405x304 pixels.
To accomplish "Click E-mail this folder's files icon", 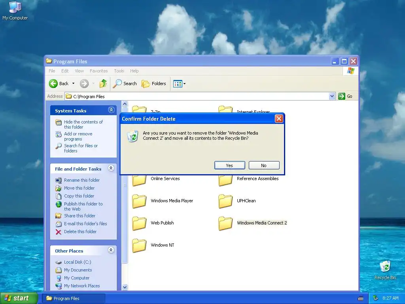I will click(59, 224).
